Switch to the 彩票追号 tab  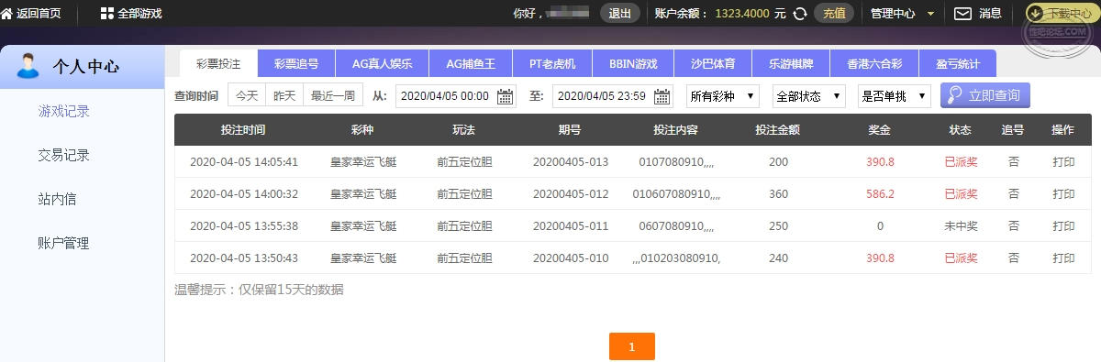[x=297, y=63]
